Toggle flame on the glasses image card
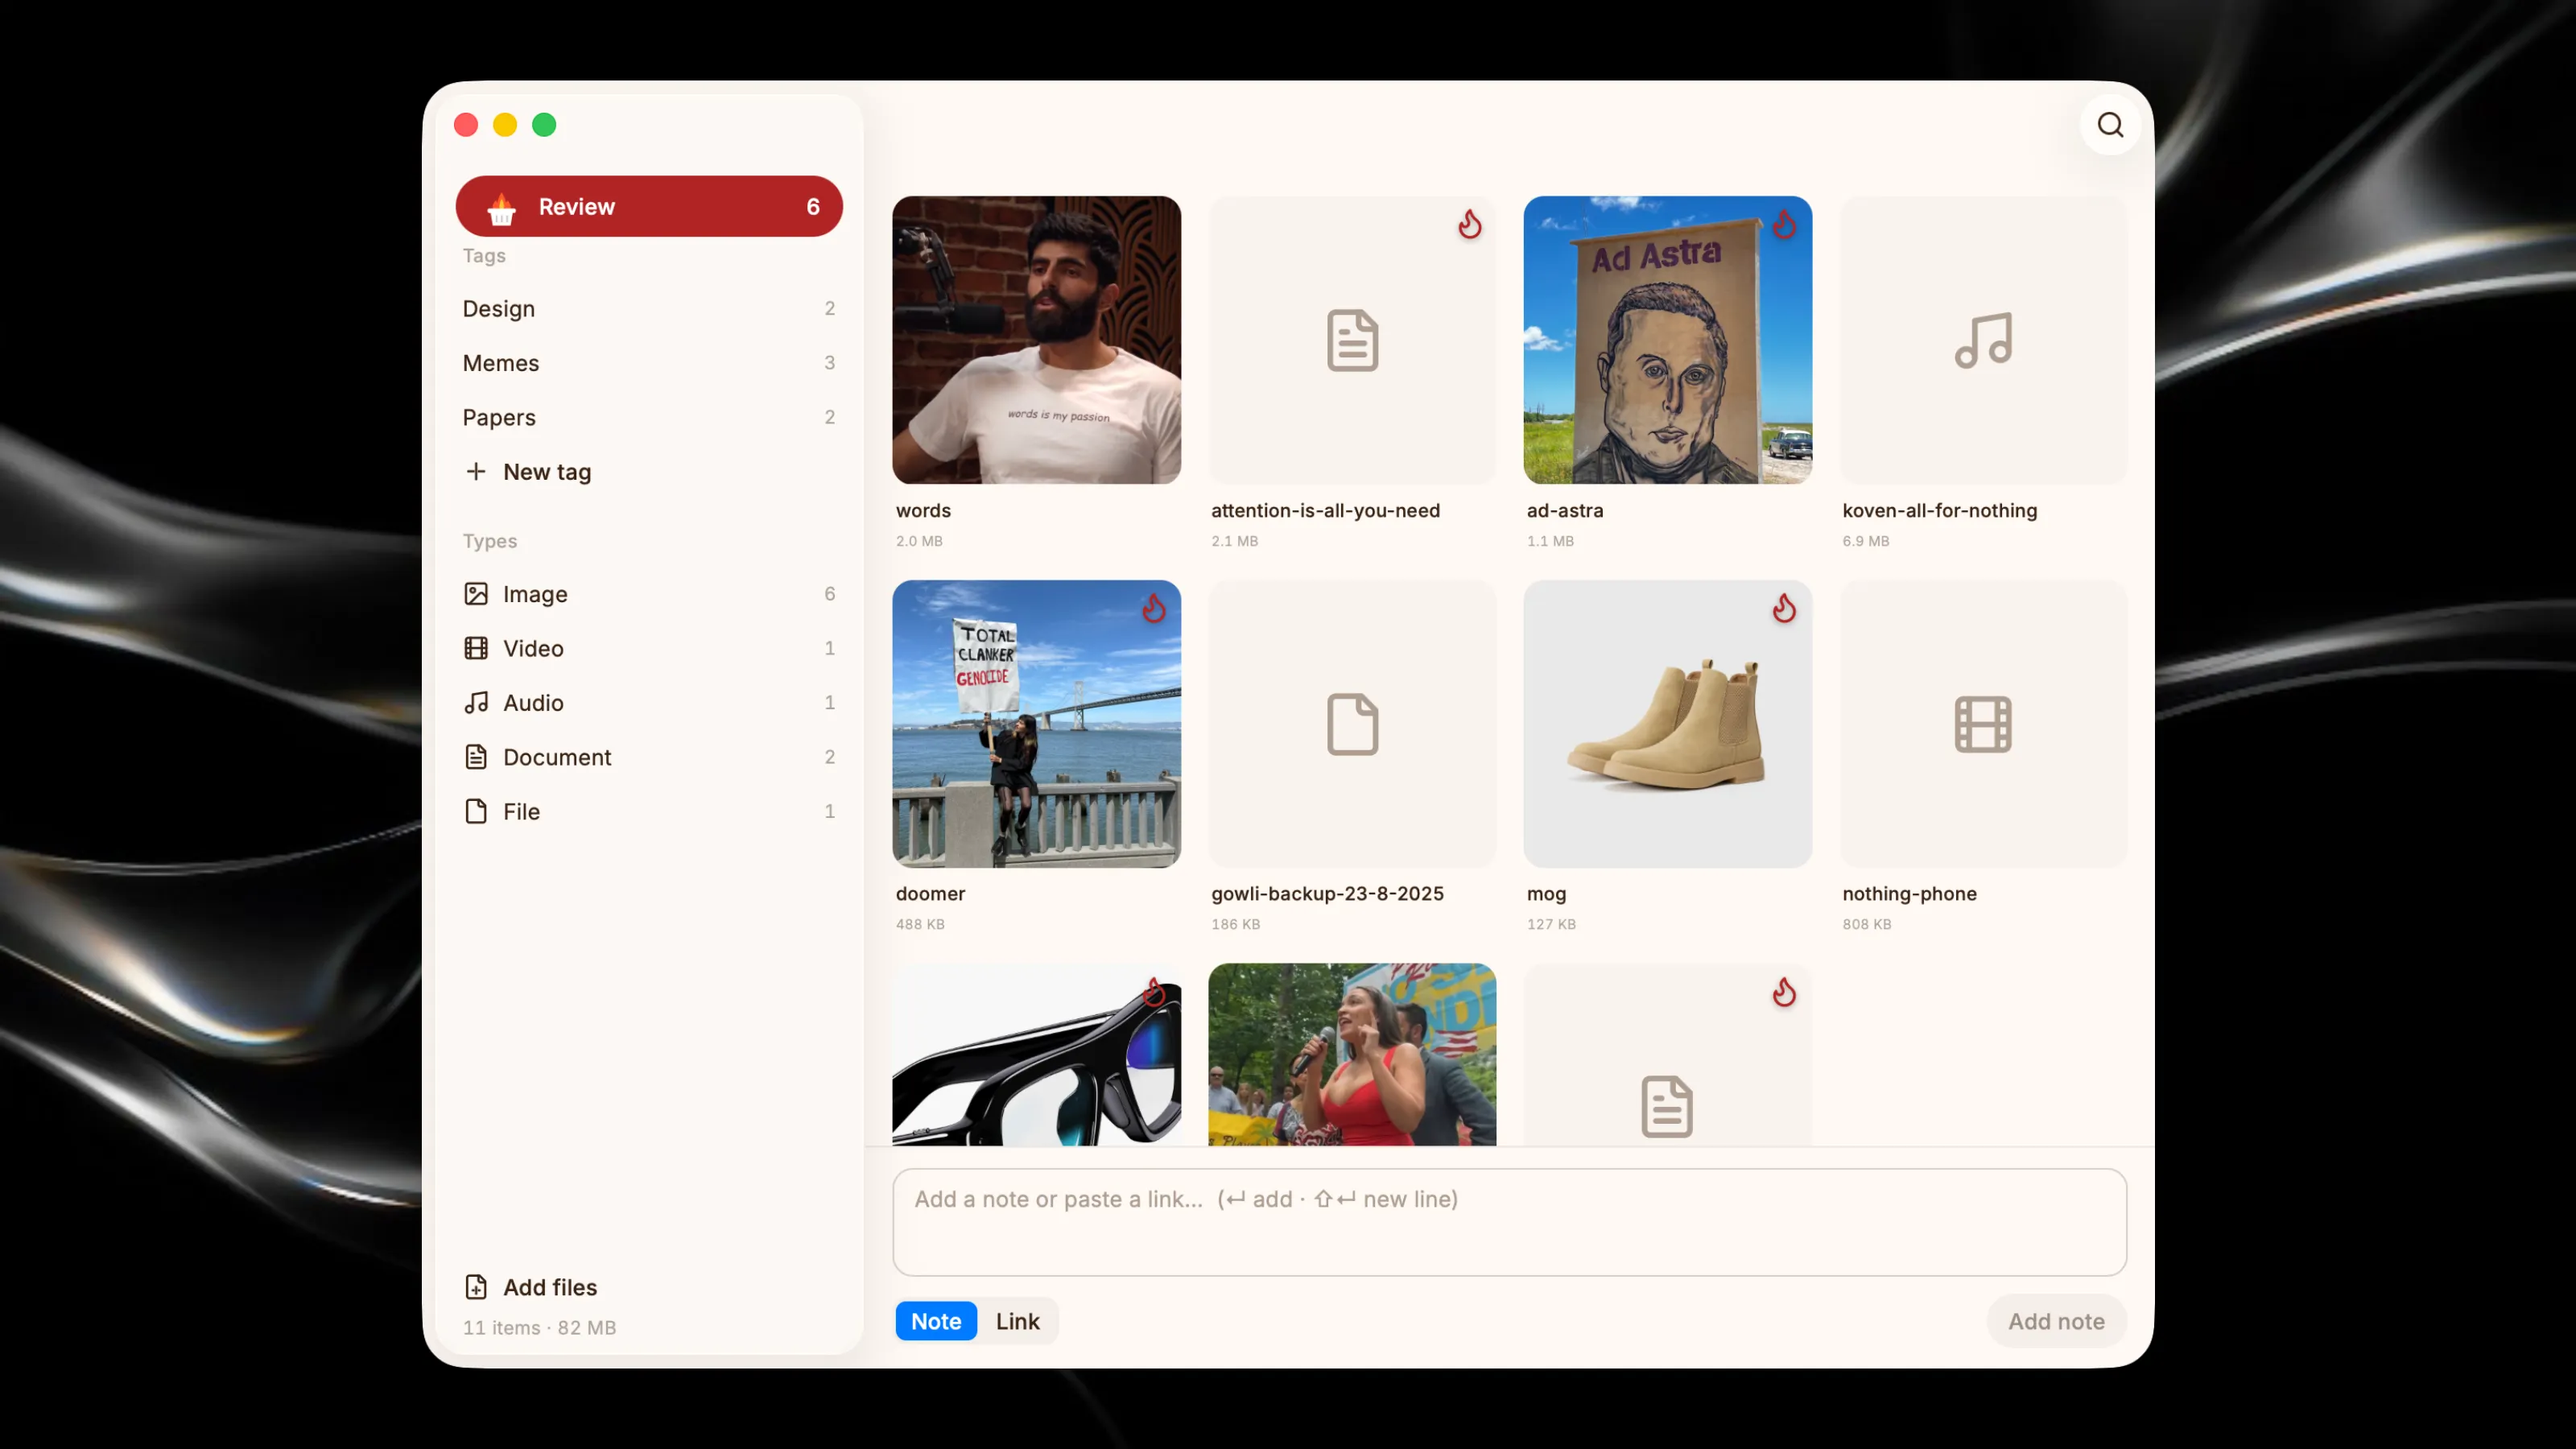The width and height of the screenshot is (2576, 1449). click(1154, 992)
